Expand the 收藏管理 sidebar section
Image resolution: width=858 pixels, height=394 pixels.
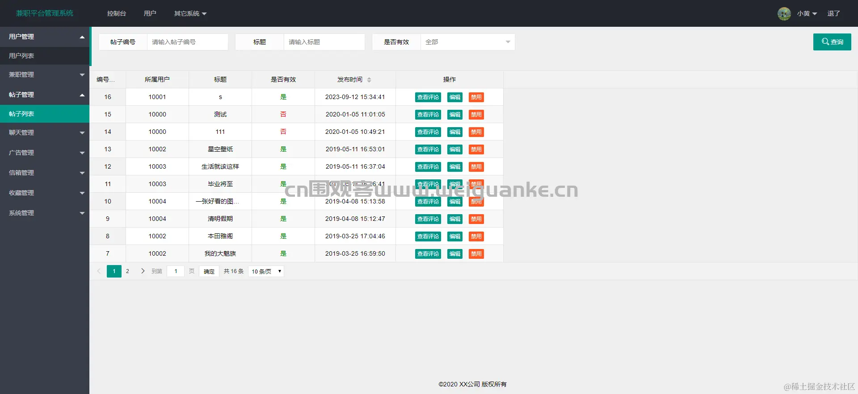coord(45,193)
